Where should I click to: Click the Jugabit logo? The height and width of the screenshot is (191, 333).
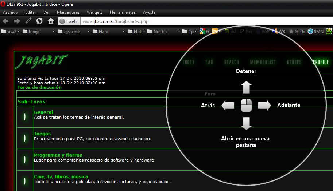click(42, 61)
